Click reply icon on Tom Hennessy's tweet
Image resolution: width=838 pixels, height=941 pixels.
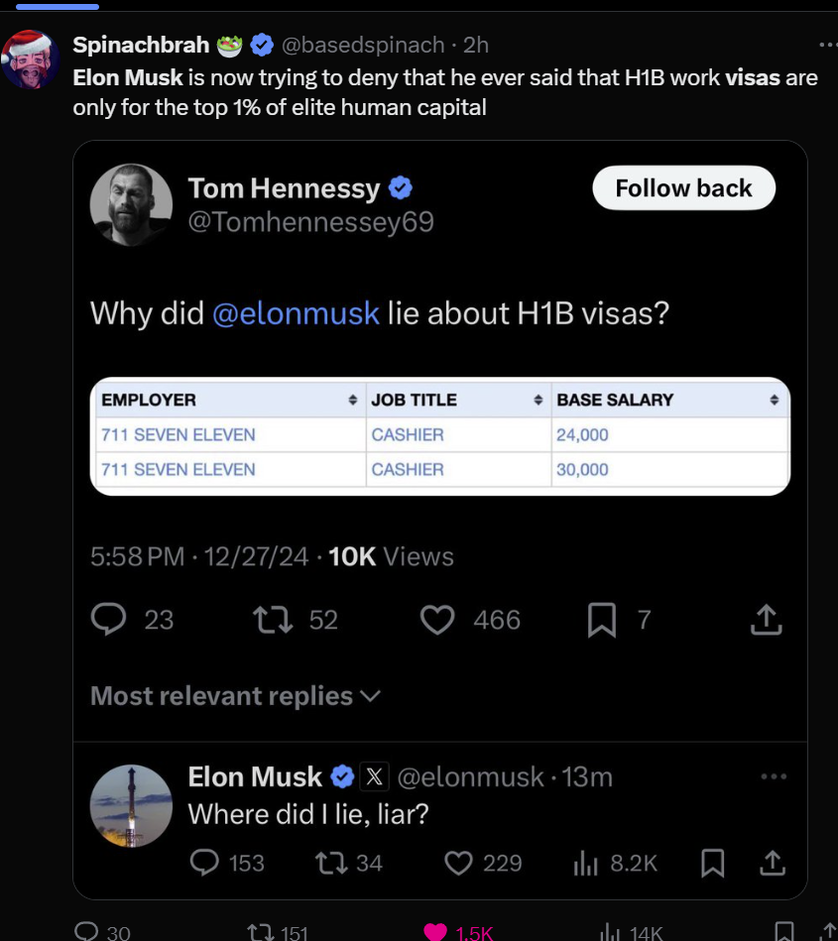(x=107, y=620)
